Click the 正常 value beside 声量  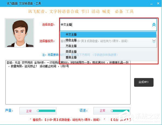29,111
